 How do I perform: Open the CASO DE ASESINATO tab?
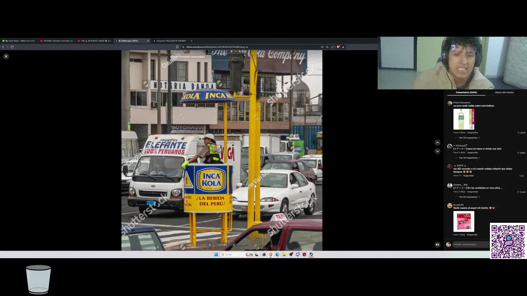170,41
